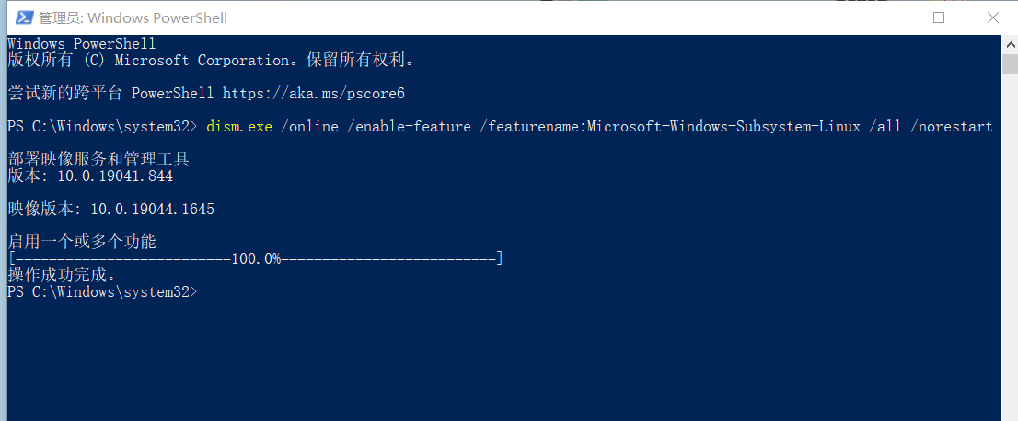1018x421 pixels.
Task: Click the /norestart parameter
Action: click(951, 127)
